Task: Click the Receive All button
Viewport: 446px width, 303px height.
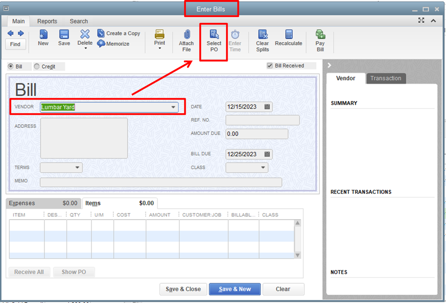Action: (29, 272)
